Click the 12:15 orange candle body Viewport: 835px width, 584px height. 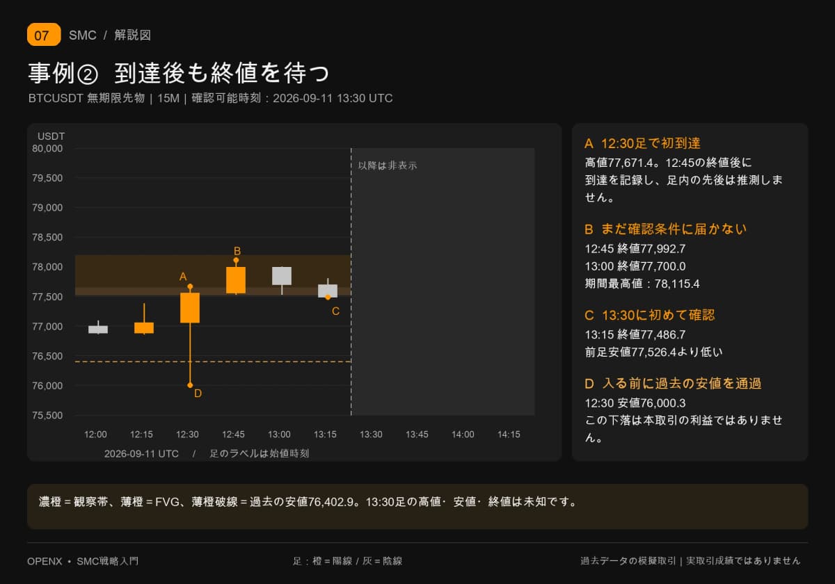pyautogui.click(x=144, y=328)
